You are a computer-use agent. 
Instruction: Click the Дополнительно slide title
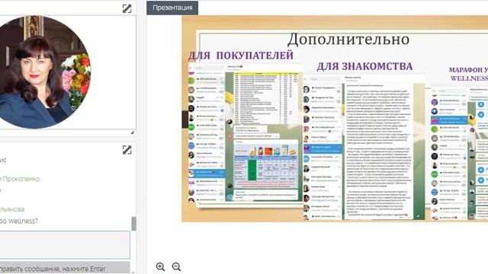[x=348, y=40]
